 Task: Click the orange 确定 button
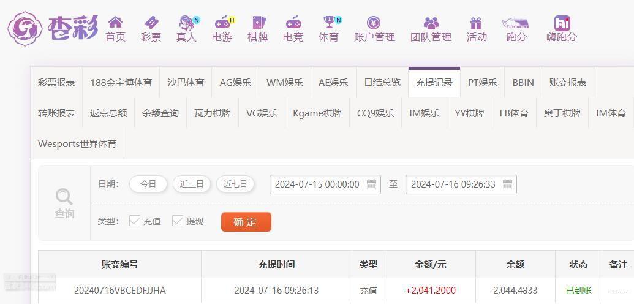coord(246,222)
